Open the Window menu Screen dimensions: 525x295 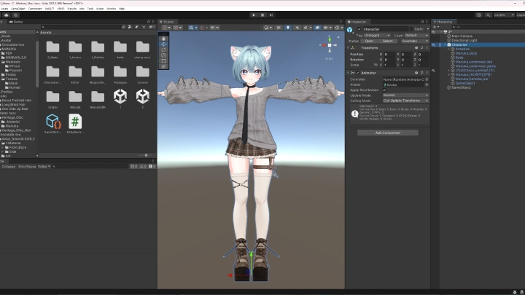tap(111, 9)
